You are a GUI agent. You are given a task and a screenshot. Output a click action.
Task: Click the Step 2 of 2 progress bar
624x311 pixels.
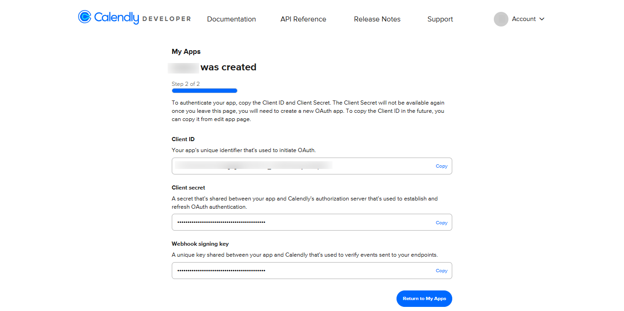coord(204,91)
